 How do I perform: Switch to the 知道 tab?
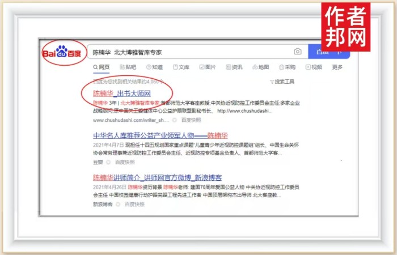pos(154,67)
